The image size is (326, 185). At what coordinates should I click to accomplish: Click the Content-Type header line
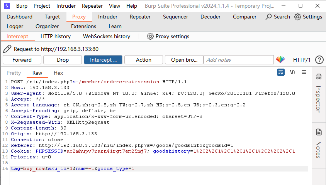107,116
